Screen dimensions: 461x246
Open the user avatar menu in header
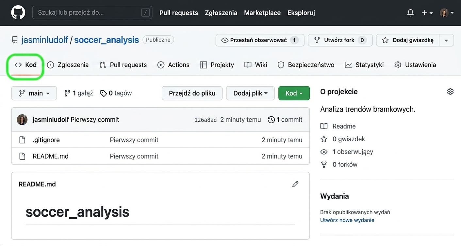coord(447,13)
